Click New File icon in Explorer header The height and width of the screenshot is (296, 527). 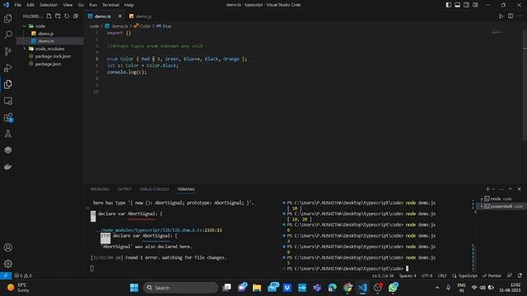point(49,16)
